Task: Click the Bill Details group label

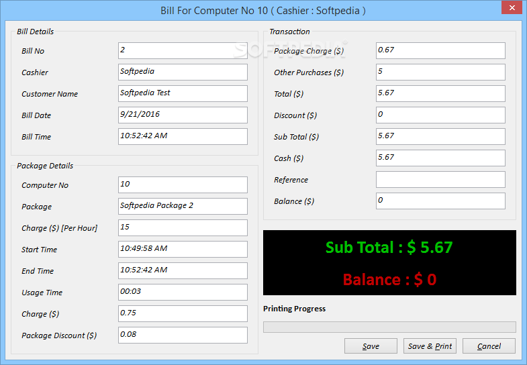Action: [x=36, y=32]
